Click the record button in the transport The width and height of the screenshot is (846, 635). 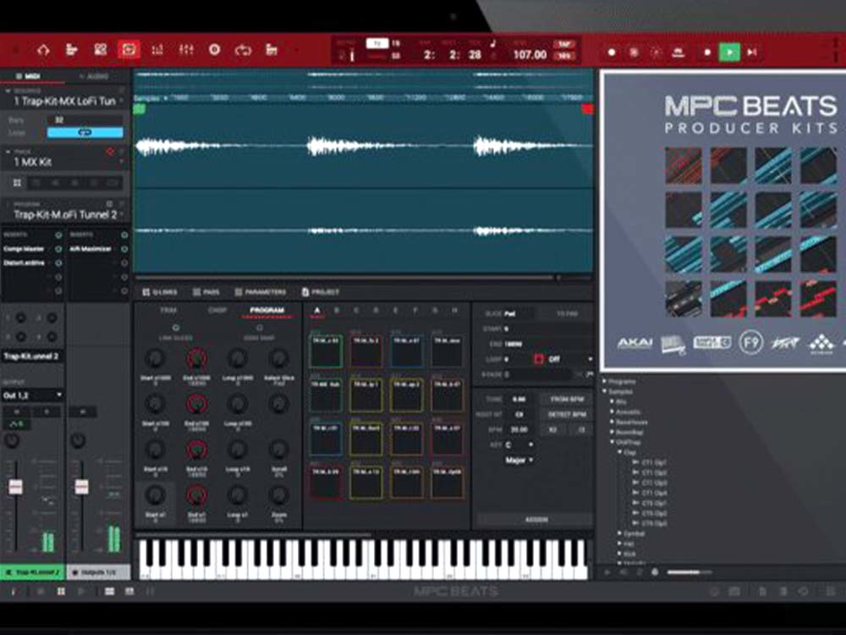pyautogui.click(x=612, y=52)
